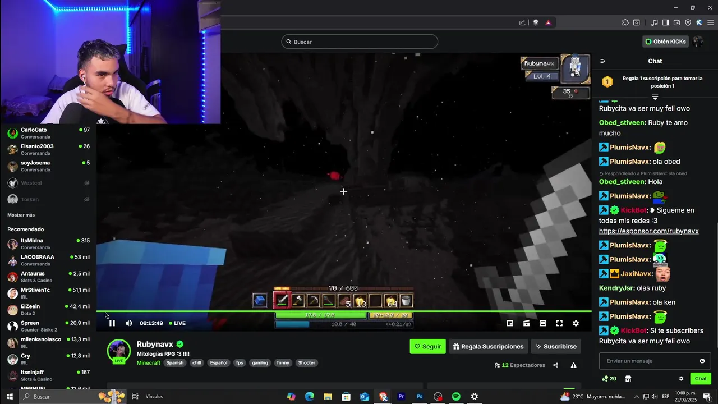The height and width of the screenshot is (404, 718).
Task: Open the chat settings gear icon
Action: point(682,379)
